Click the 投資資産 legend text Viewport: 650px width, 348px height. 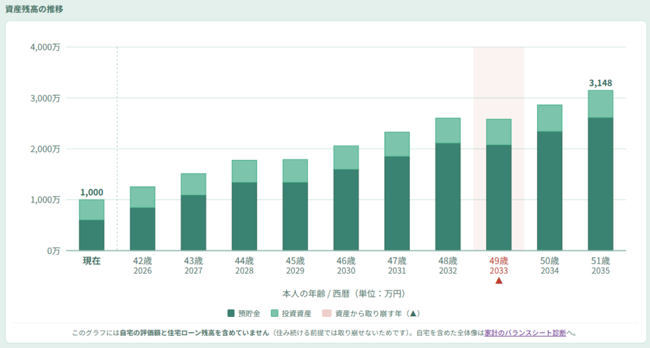tap(296, 314)
